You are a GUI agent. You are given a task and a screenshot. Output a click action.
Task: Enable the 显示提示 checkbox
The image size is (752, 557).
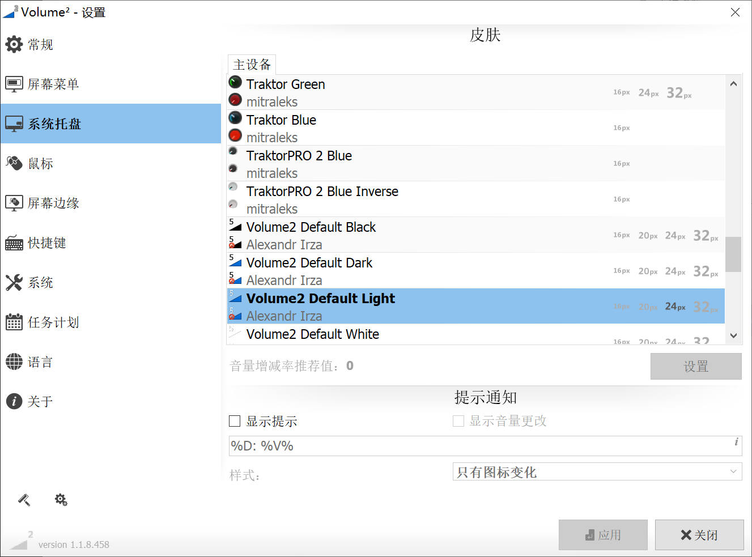point(235,421)
